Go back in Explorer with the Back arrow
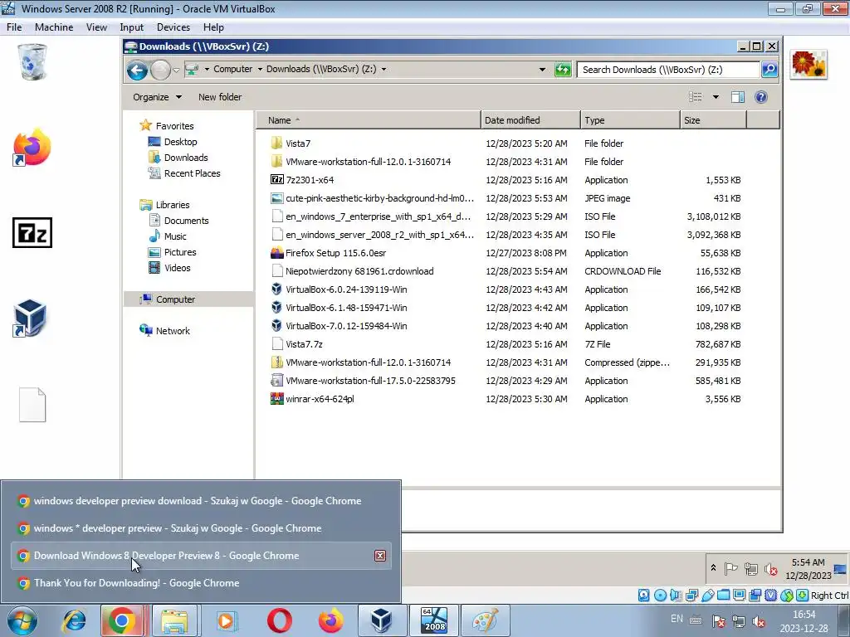This screenshot has height=637, width=850. tap(137, 70)
